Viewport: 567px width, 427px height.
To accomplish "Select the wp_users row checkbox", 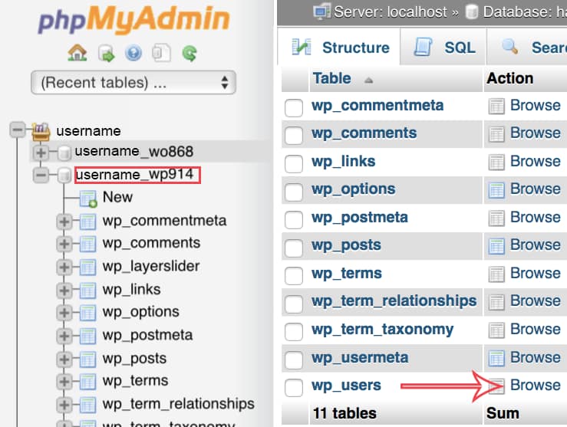I will click(294, 386).
